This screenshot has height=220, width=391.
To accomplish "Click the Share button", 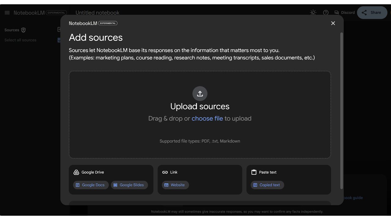I will tap(372, 13).
